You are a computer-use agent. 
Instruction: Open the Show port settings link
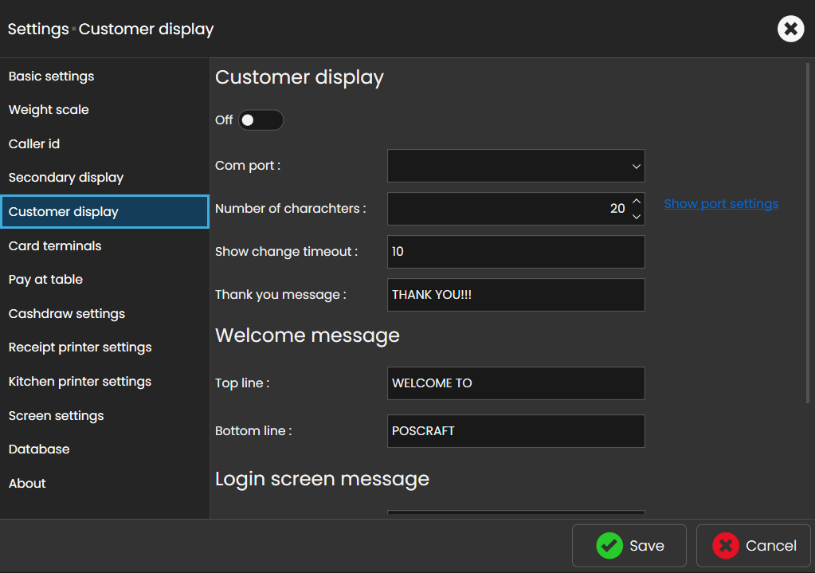click(x=721, y=204)
